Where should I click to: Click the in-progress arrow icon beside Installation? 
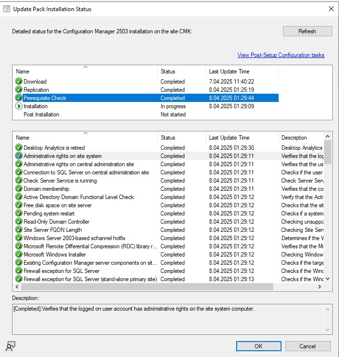(x=19, y=106)
